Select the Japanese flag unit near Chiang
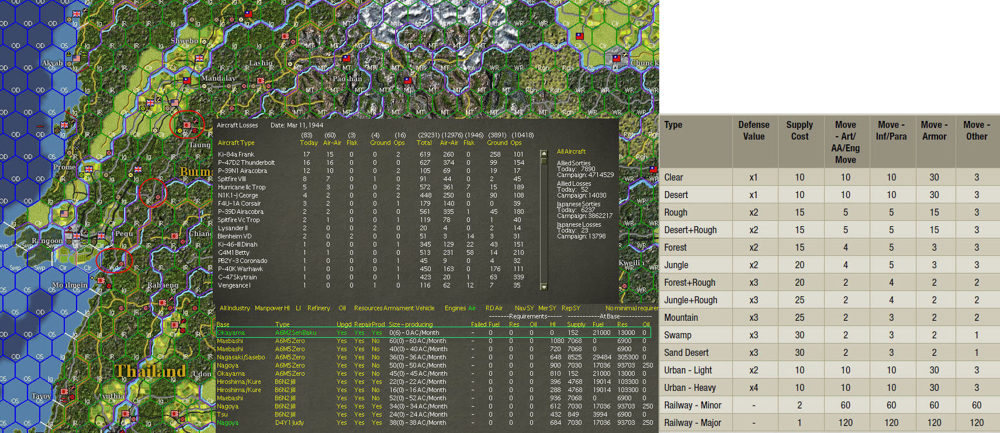1000x433 pixels. pyautogui.click(x=175, y=236)
